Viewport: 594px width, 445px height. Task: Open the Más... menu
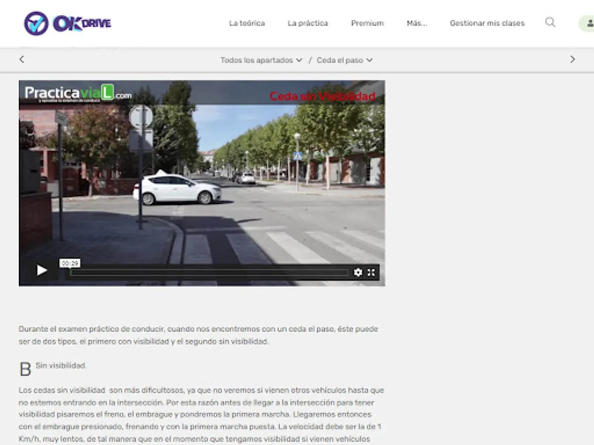(417, 23)
